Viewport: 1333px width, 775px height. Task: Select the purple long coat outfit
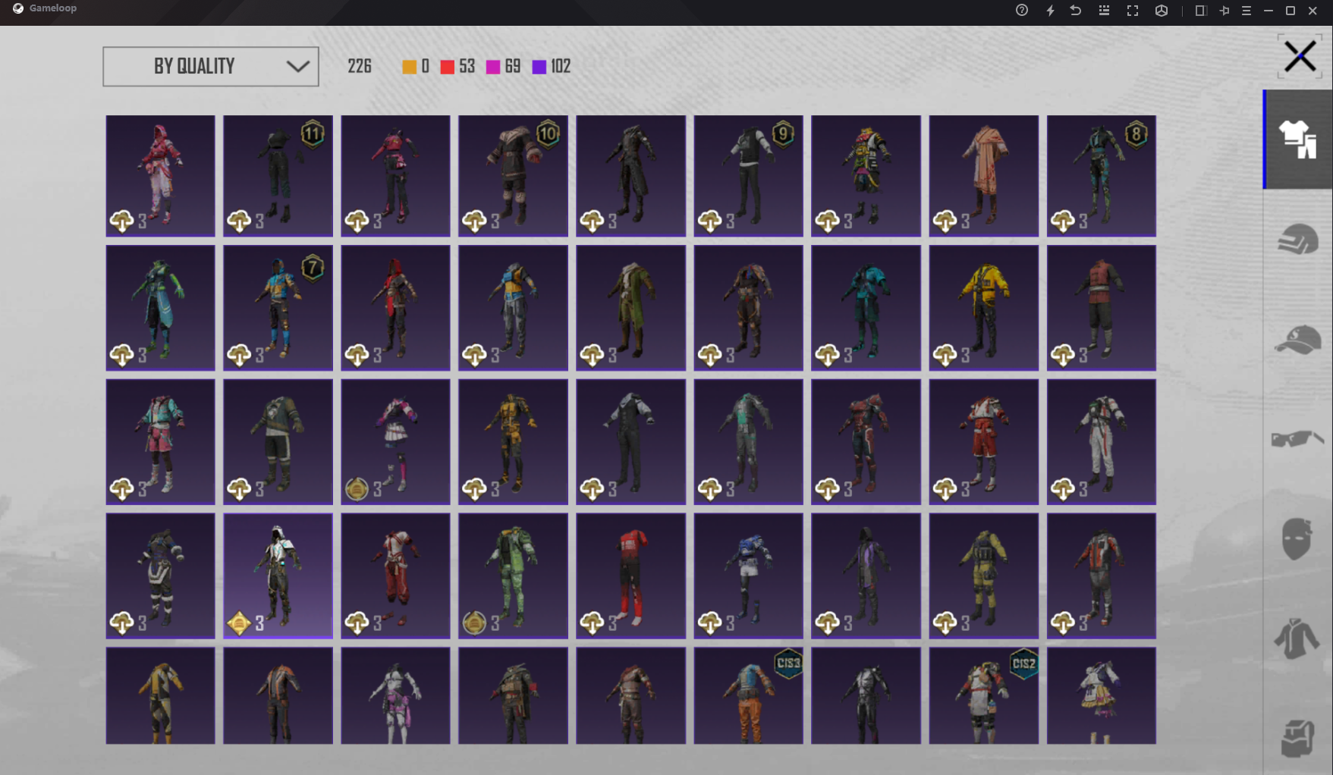pyautogui.click(x=866, y=576)
